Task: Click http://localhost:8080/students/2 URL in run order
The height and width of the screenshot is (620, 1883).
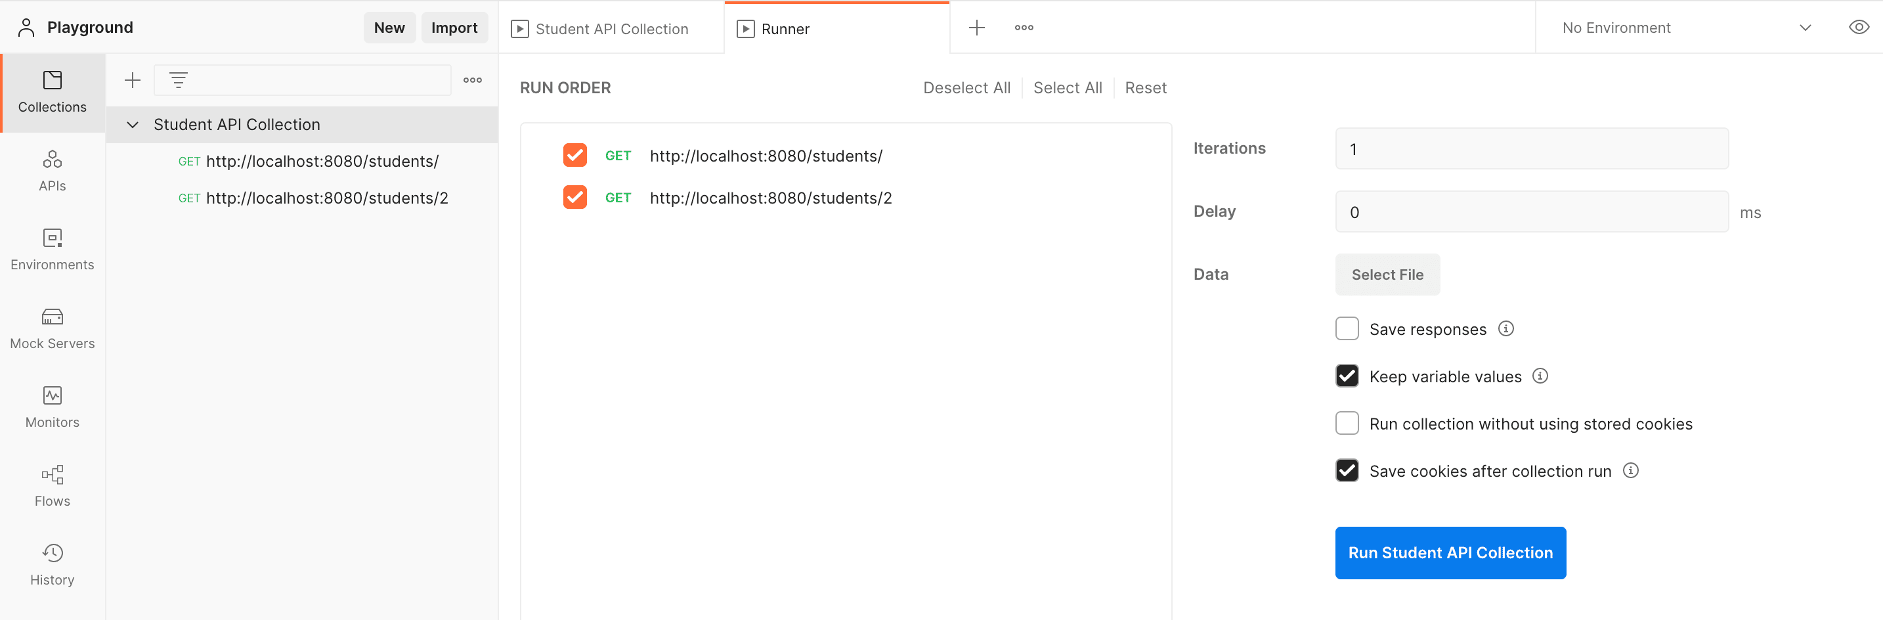Action: click(x=770, y=198)
